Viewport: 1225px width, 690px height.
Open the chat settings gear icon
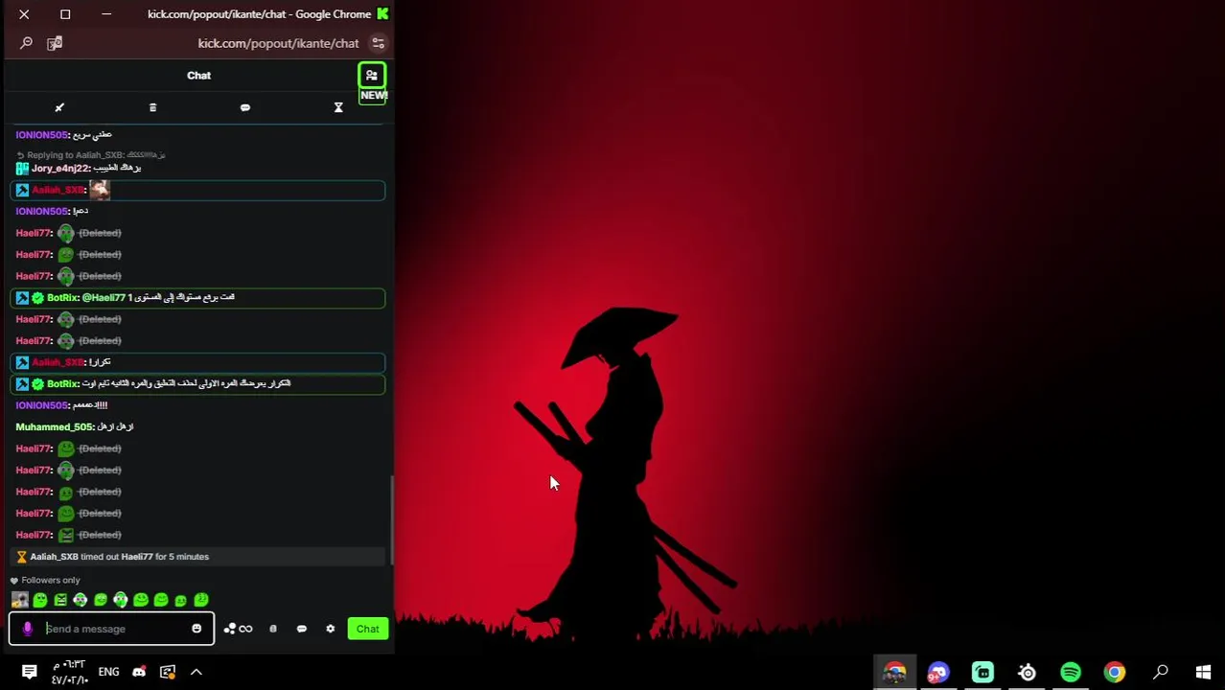pos(331,629)
